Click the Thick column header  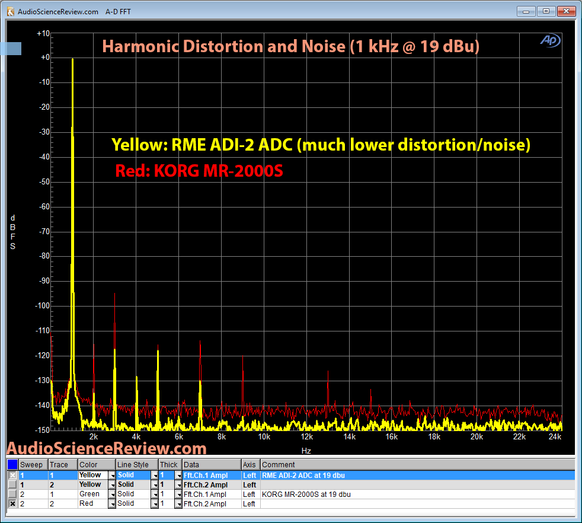(x=170, y=465)
